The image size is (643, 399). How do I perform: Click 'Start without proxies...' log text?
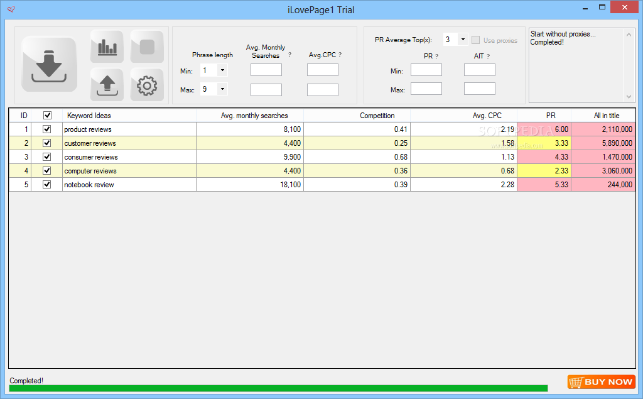tap(563, 34)
